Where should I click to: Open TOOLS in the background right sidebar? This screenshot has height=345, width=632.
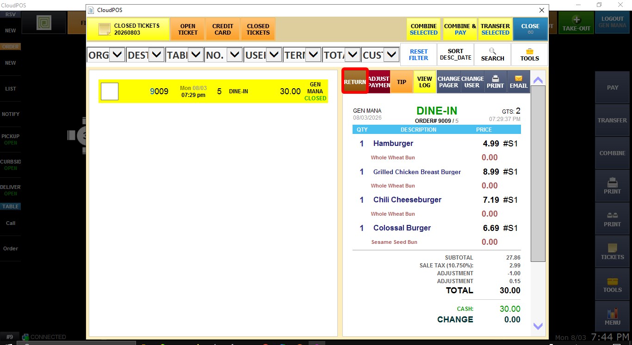point(612,284)
